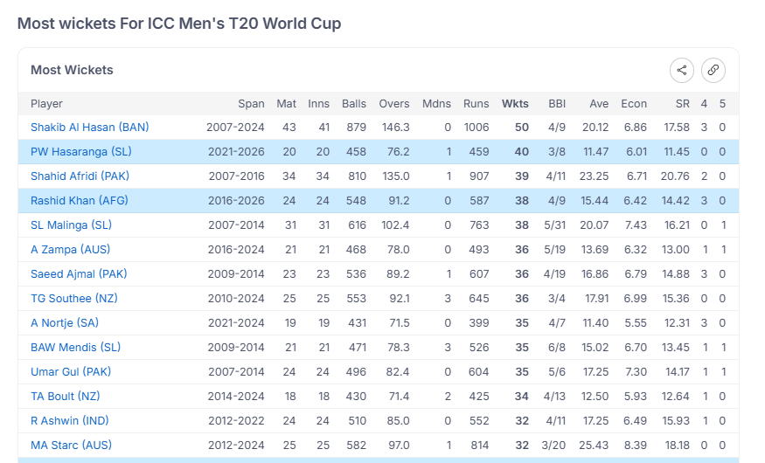This screenshot has width=765, height=463.
Task: Open BAW Mendis (SL) profile
Action: [75, 348]
